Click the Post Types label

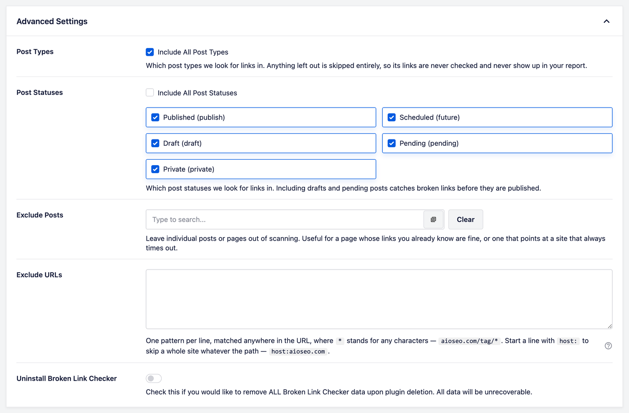click(35, 52)
